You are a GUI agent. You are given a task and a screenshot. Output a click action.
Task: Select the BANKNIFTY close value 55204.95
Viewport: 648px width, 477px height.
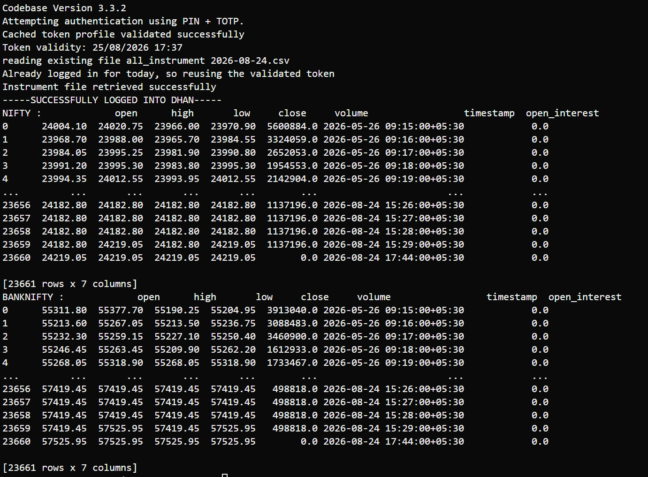233,310
